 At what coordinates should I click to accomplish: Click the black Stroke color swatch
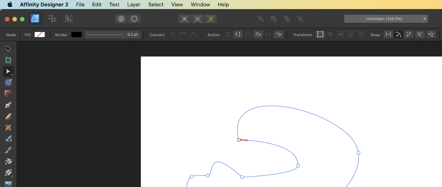click(x=76, y=35)
